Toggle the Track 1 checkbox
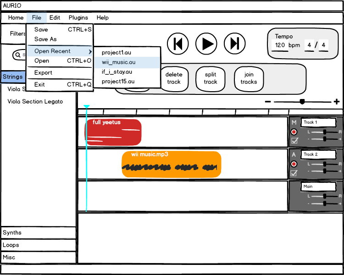Screen dimensions: 344x275 click(294, 141)
